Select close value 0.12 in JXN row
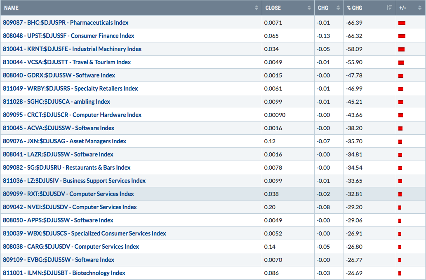 pos(270,141)
